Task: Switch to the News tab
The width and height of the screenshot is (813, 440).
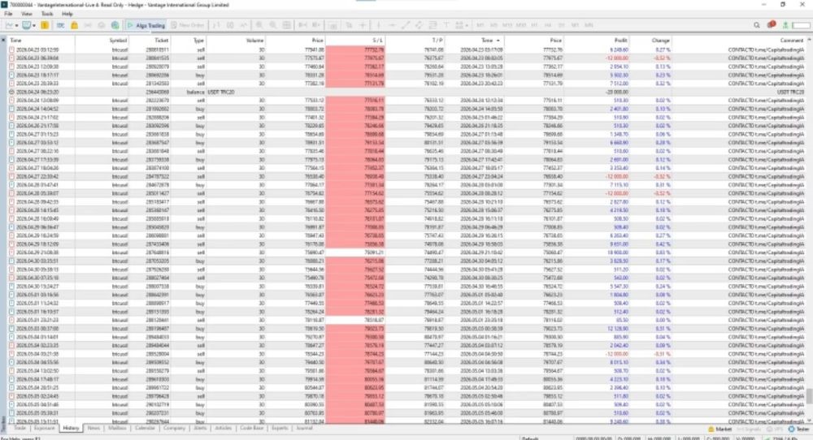Action: [x=93, y=429]
